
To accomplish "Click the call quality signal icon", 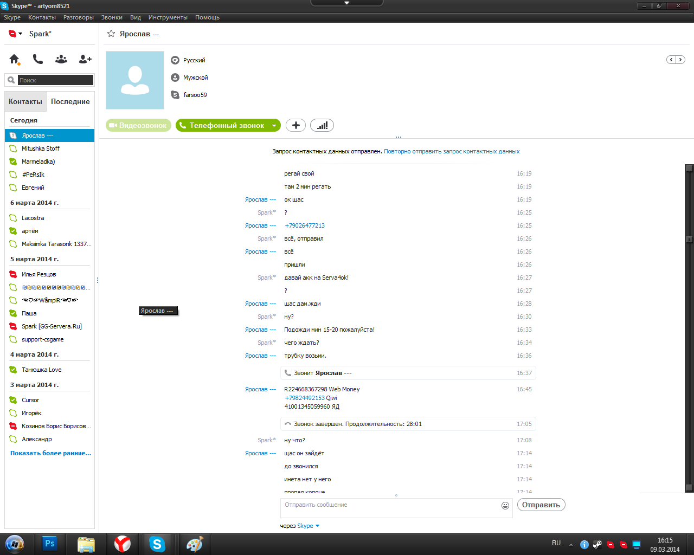I will [x=322, y=125].
